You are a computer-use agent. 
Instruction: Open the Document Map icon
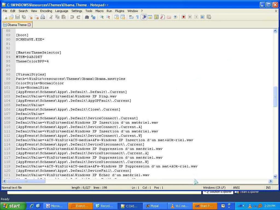(x=156, y=17)
